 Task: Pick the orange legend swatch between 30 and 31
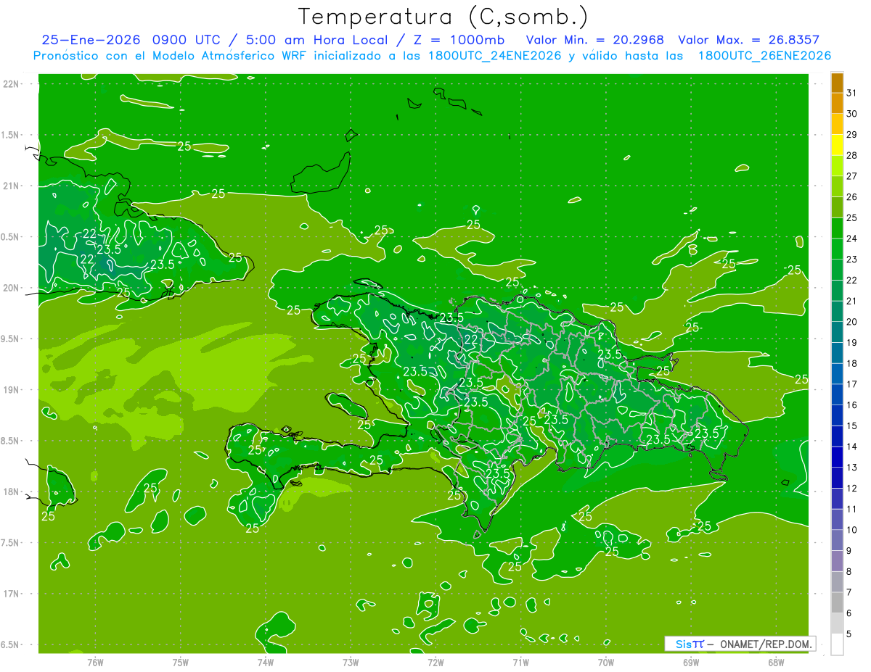837,104
